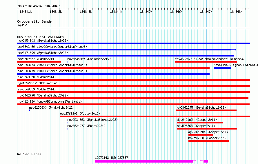258x164 pixels.
Task: Open dgv9422n54 (Cooper2011) label
Action: coord(208,132)
